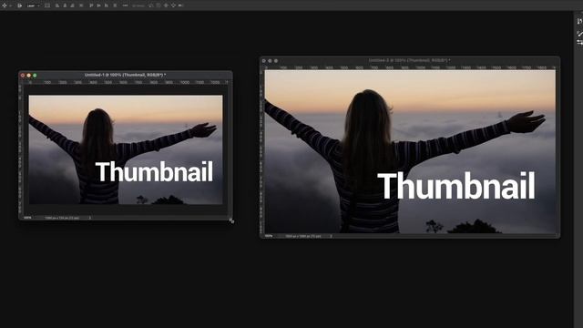
Task: Close the Untitled-2 document window
Action: coord(264,61)
